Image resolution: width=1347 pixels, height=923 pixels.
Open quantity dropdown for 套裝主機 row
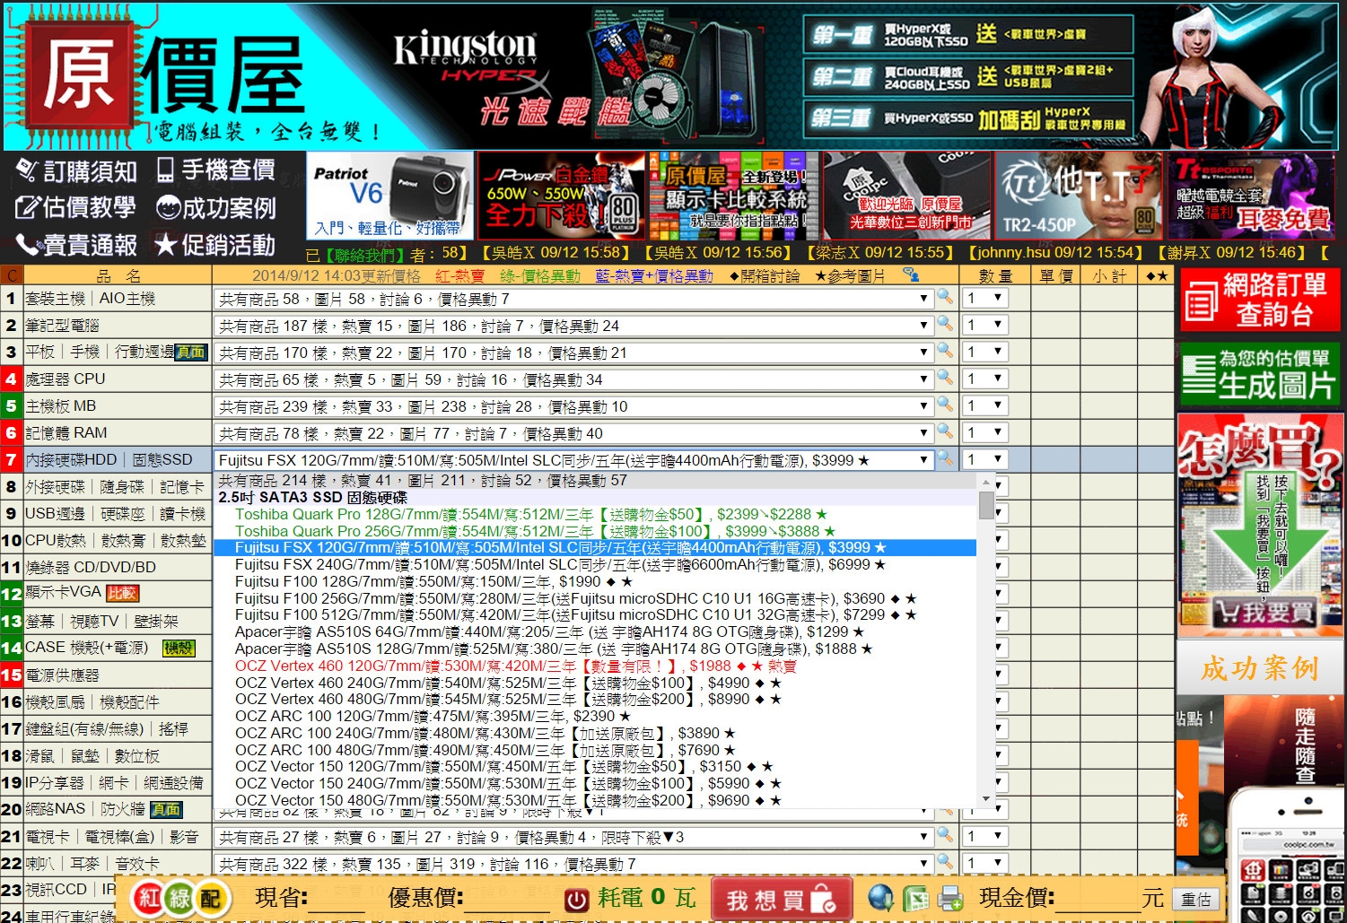pyautogui.click(x=984, y=298)
